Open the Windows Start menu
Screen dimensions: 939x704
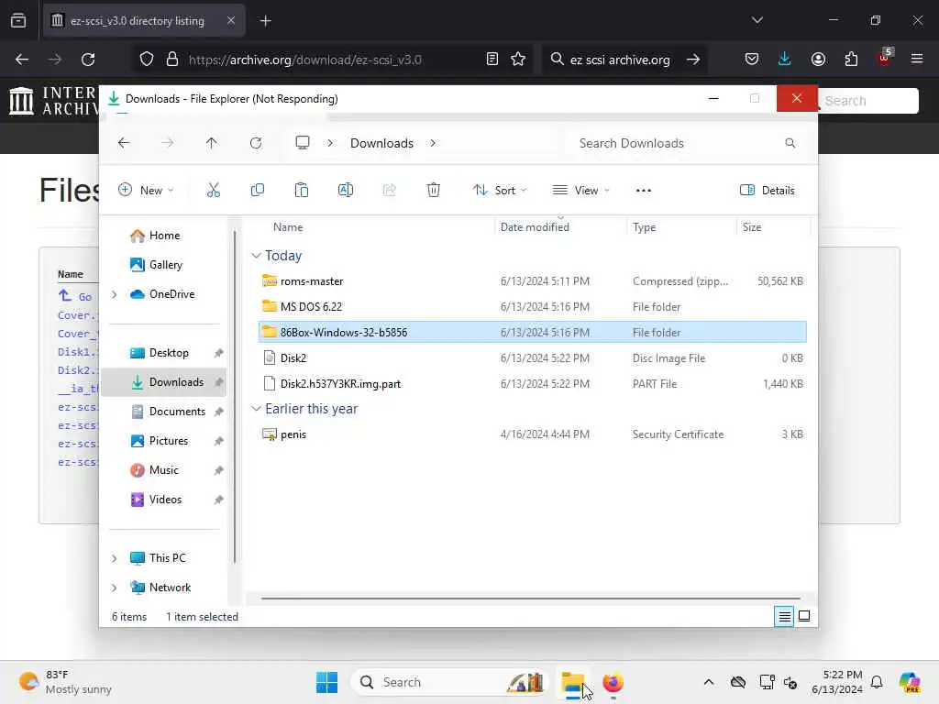pos(327,682)
